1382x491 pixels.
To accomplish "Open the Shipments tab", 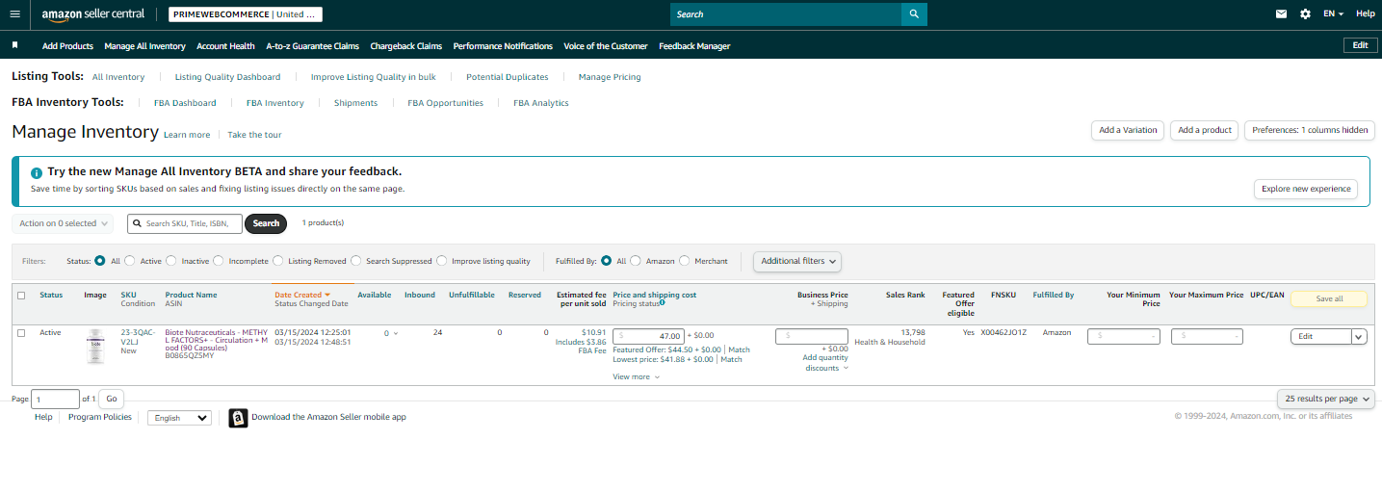I will (x=355, y=103).
